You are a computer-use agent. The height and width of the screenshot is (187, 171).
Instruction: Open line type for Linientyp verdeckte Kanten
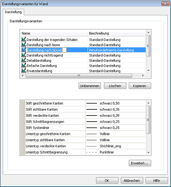coord(115,146)
